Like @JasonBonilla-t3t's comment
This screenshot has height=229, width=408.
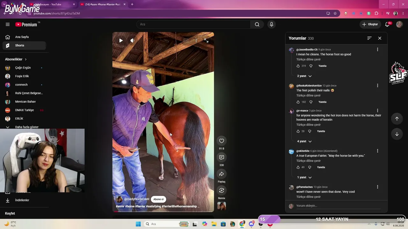pyautogui.click(x=298, y=66)
